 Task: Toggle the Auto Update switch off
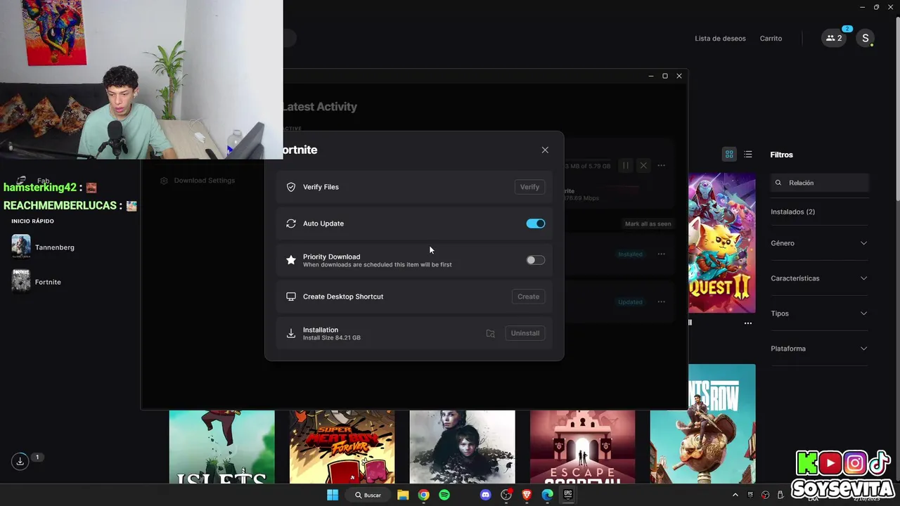click(x=536, y=223)
